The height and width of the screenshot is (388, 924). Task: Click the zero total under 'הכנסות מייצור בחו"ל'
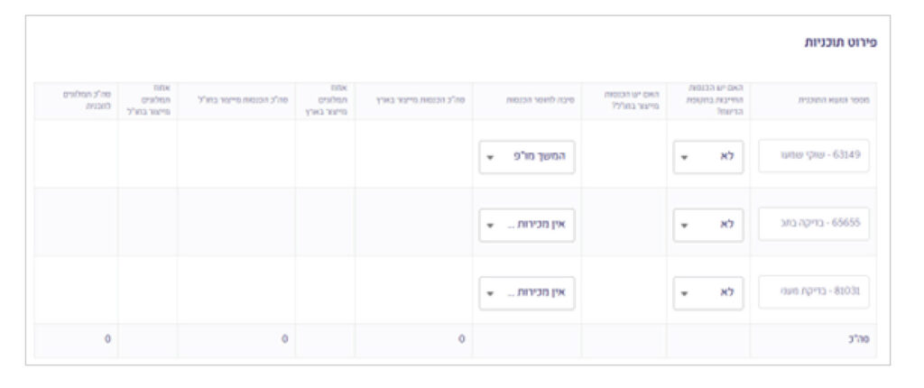click(x=284, y=339)
